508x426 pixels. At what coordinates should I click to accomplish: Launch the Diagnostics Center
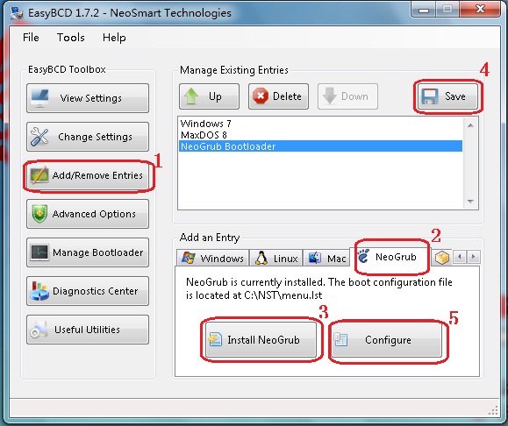coord(88,291)
